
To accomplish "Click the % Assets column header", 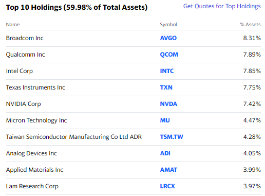I will point(250,25).
